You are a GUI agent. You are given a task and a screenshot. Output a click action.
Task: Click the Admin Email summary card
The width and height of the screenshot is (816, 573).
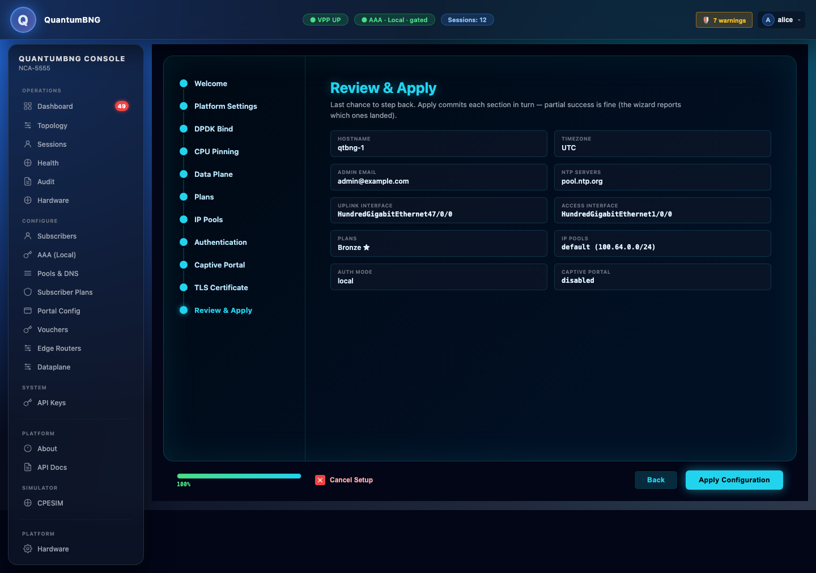439,177
